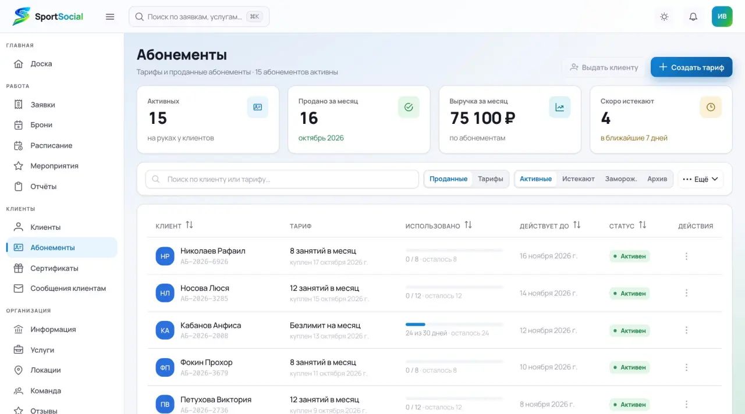Click the НЛ avatar of Носова Люся
The height and width of the screenshot is (414, 745).
[165, 294]
